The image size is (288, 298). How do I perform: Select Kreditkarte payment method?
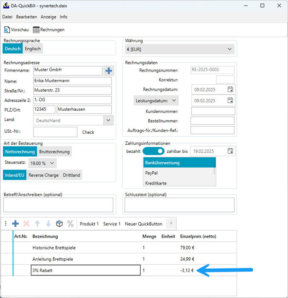point(178,183)
